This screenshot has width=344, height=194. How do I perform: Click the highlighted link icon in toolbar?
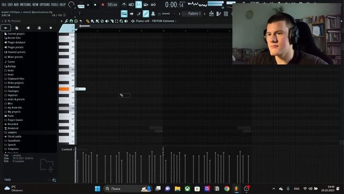(146, 13)
